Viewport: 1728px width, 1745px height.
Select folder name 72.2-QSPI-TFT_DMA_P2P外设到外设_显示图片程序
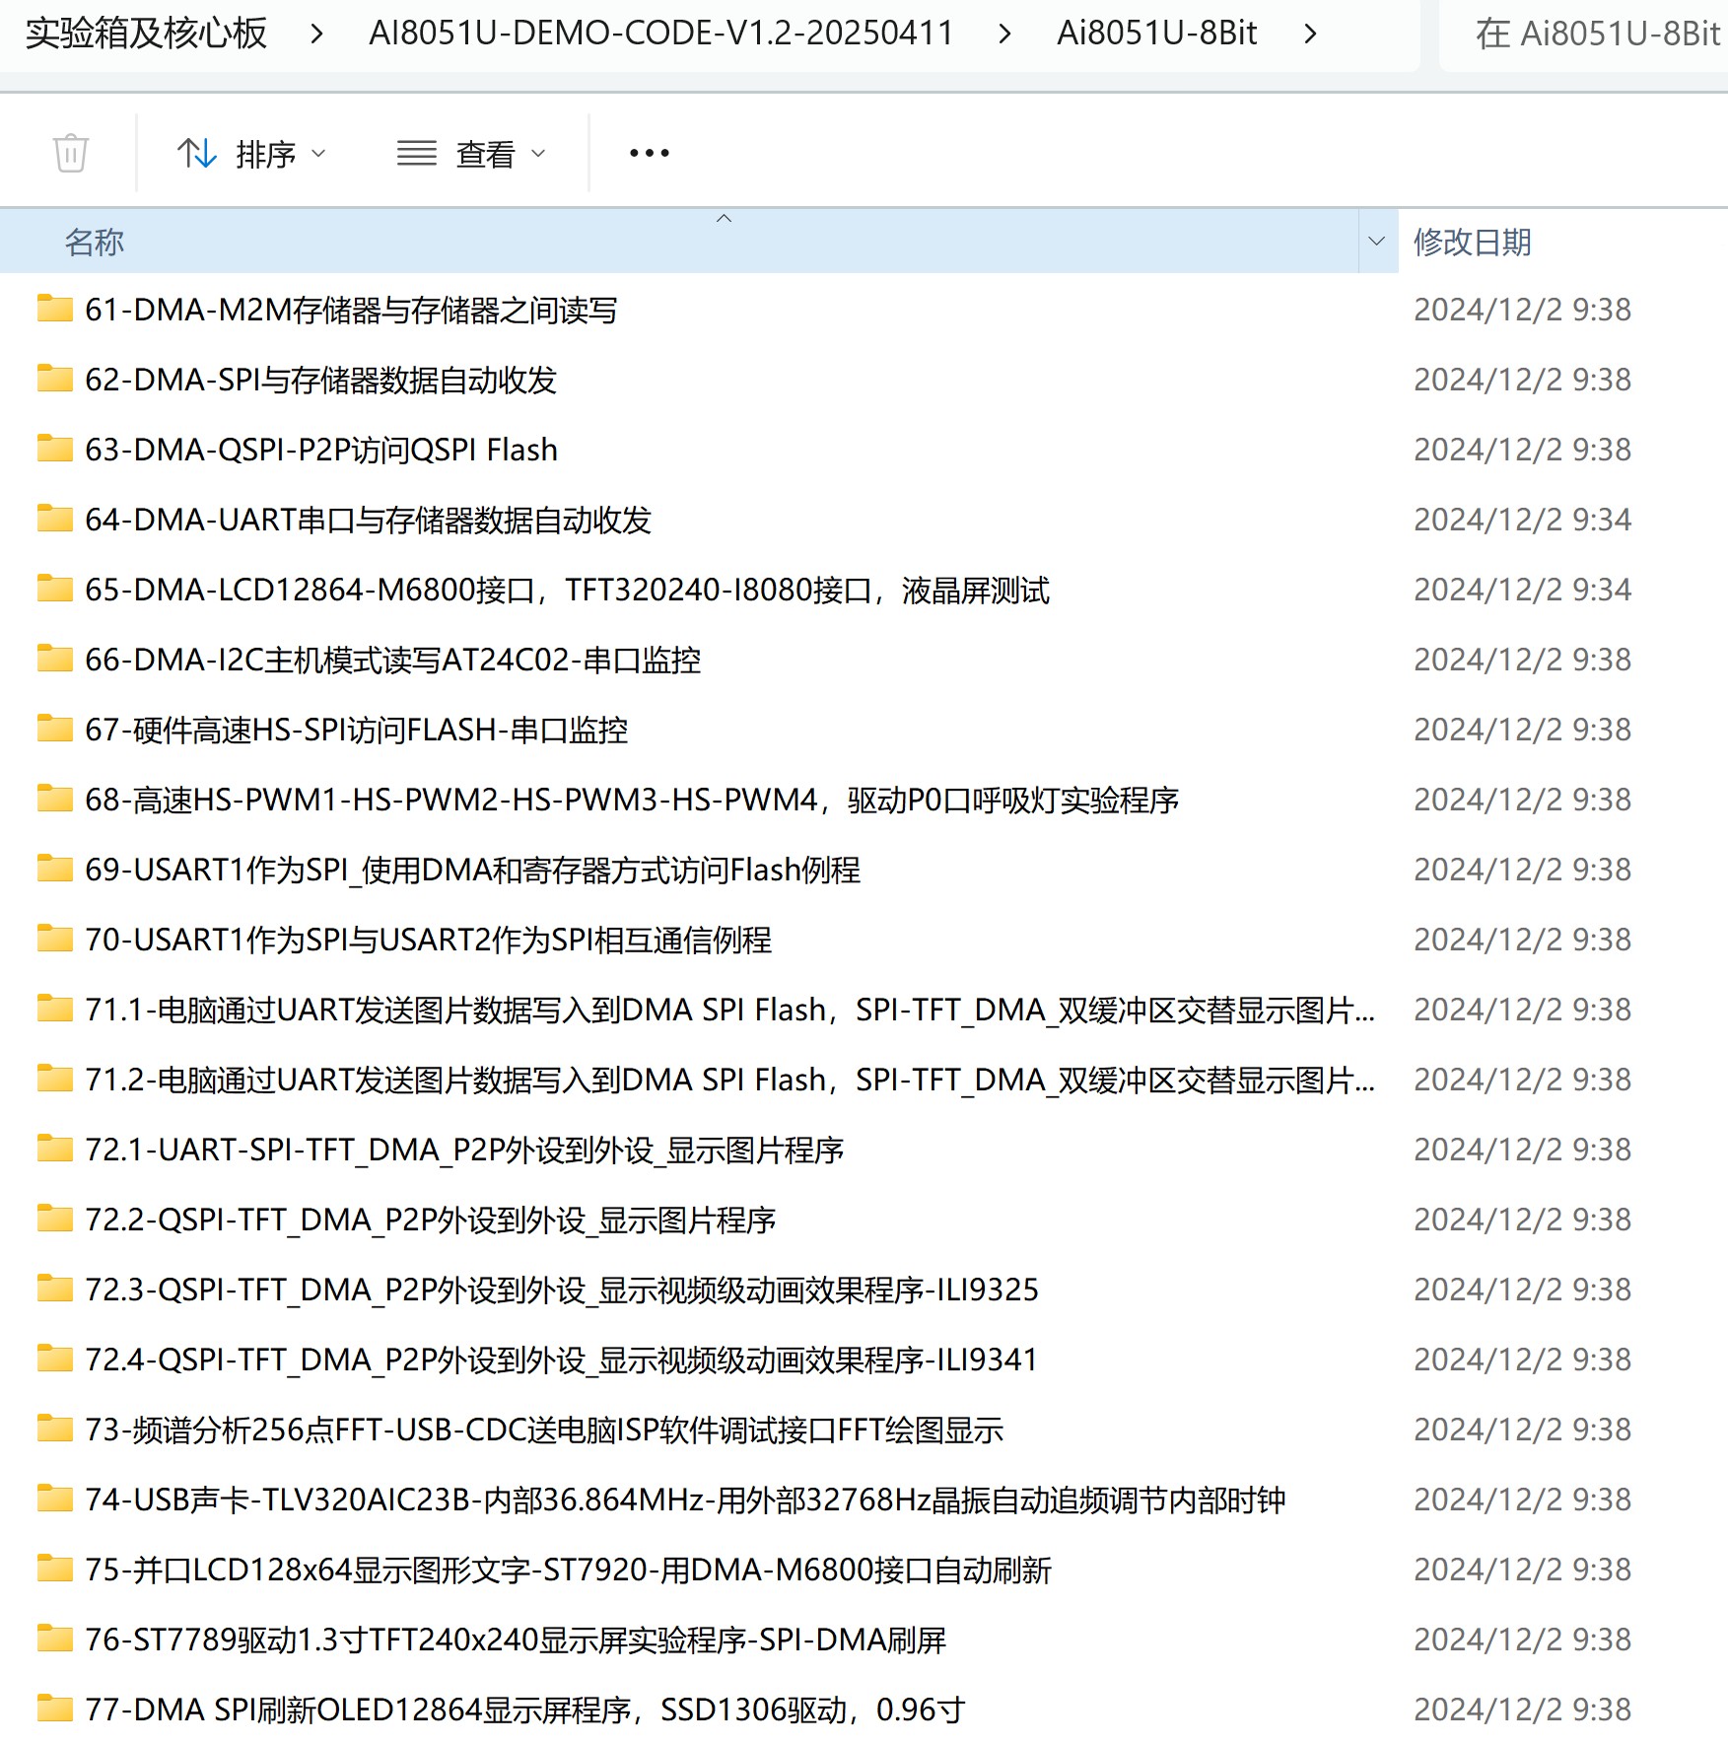click(x=431, y=1221)
